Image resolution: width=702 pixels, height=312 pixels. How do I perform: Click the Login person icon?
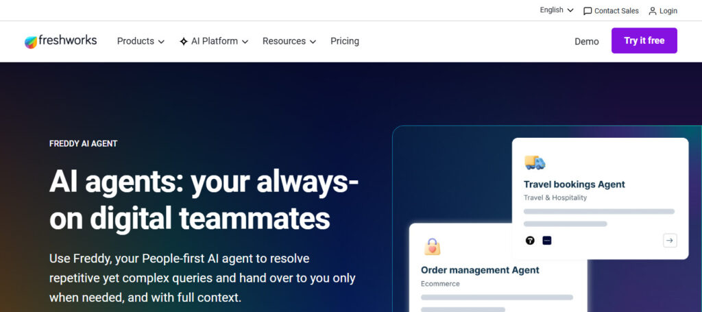[653, 11]
